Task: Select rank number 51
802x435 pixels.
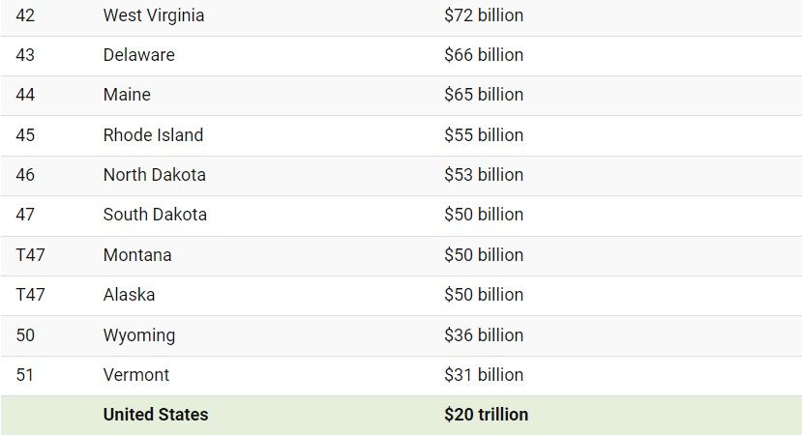Action: tap(24, 375)
